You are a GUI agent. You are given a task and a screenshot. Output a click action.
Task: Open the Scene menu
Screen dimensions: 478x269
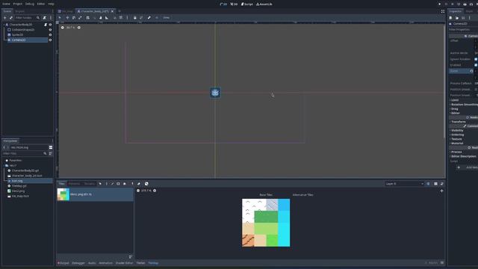tap(6, 4)
